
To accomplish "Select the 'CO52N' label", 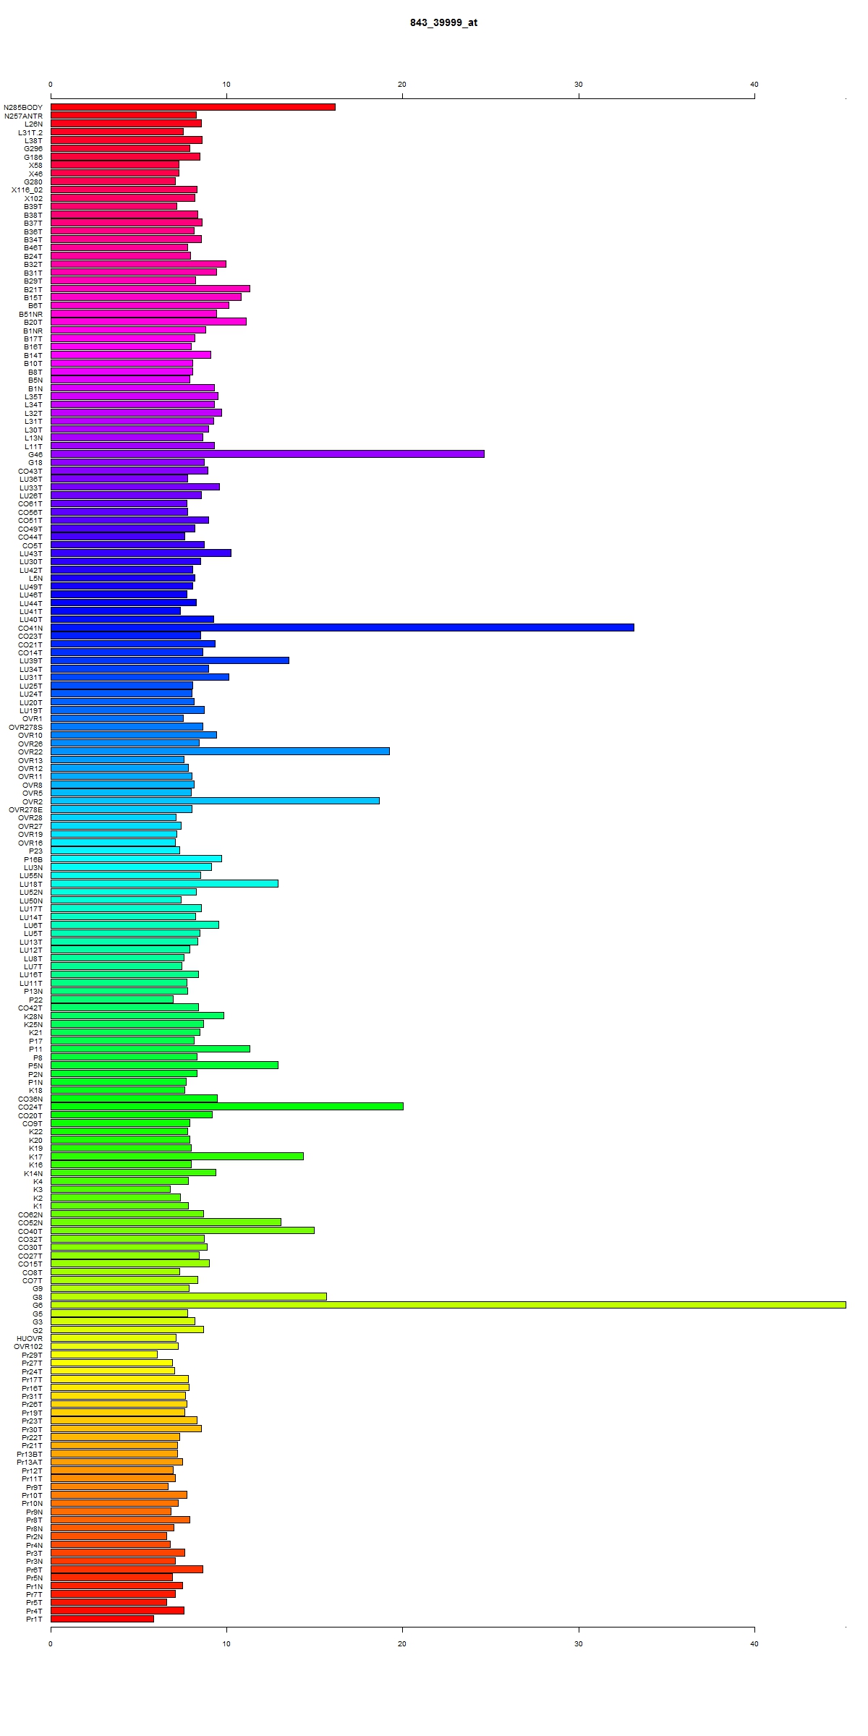I will (x=30, y=1222).
